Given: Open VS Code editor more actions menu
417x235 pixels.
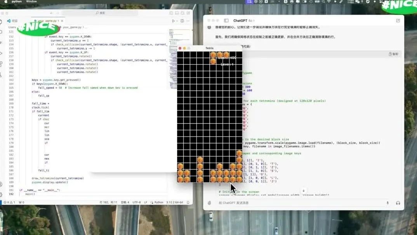Looking at the screenshot, I should (188, 21).
